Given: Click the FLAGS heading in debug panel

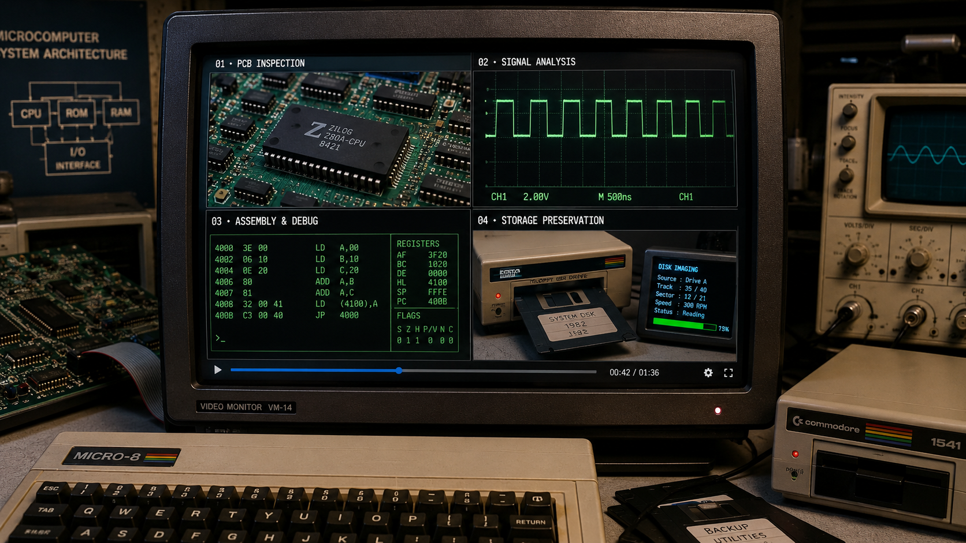Looking at the screenshot, I should [x=408, y=316].
